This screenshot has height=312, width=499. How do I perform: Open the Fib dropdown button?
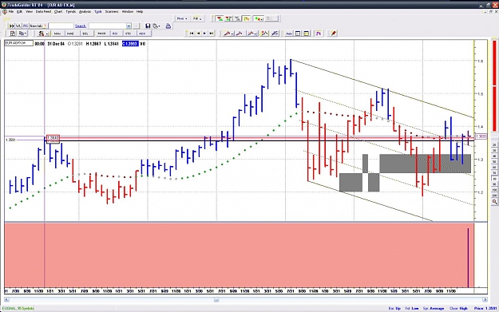(x=197, y=19)
